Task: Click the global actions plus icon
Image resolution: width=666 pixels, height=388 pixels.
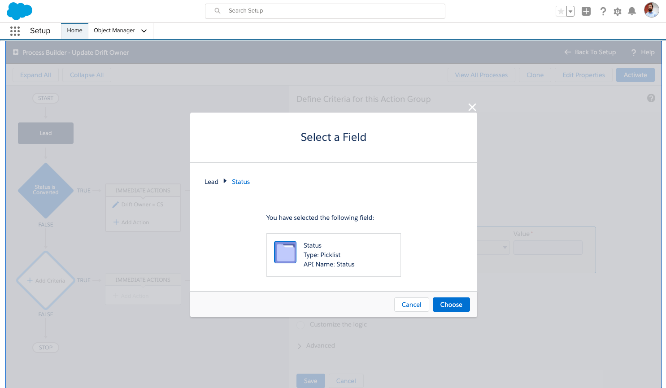Action: click(x=586, y=11)
